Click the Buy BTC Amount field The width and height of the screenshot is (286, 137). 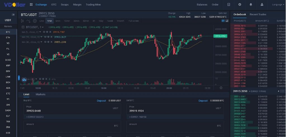(x=72, y=127)
